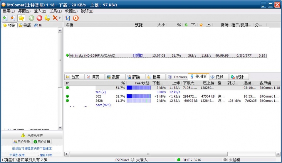The image size is (282, 163).
Task: Click the 11.3% peer progress bar
Action: [x=139, y=101]
